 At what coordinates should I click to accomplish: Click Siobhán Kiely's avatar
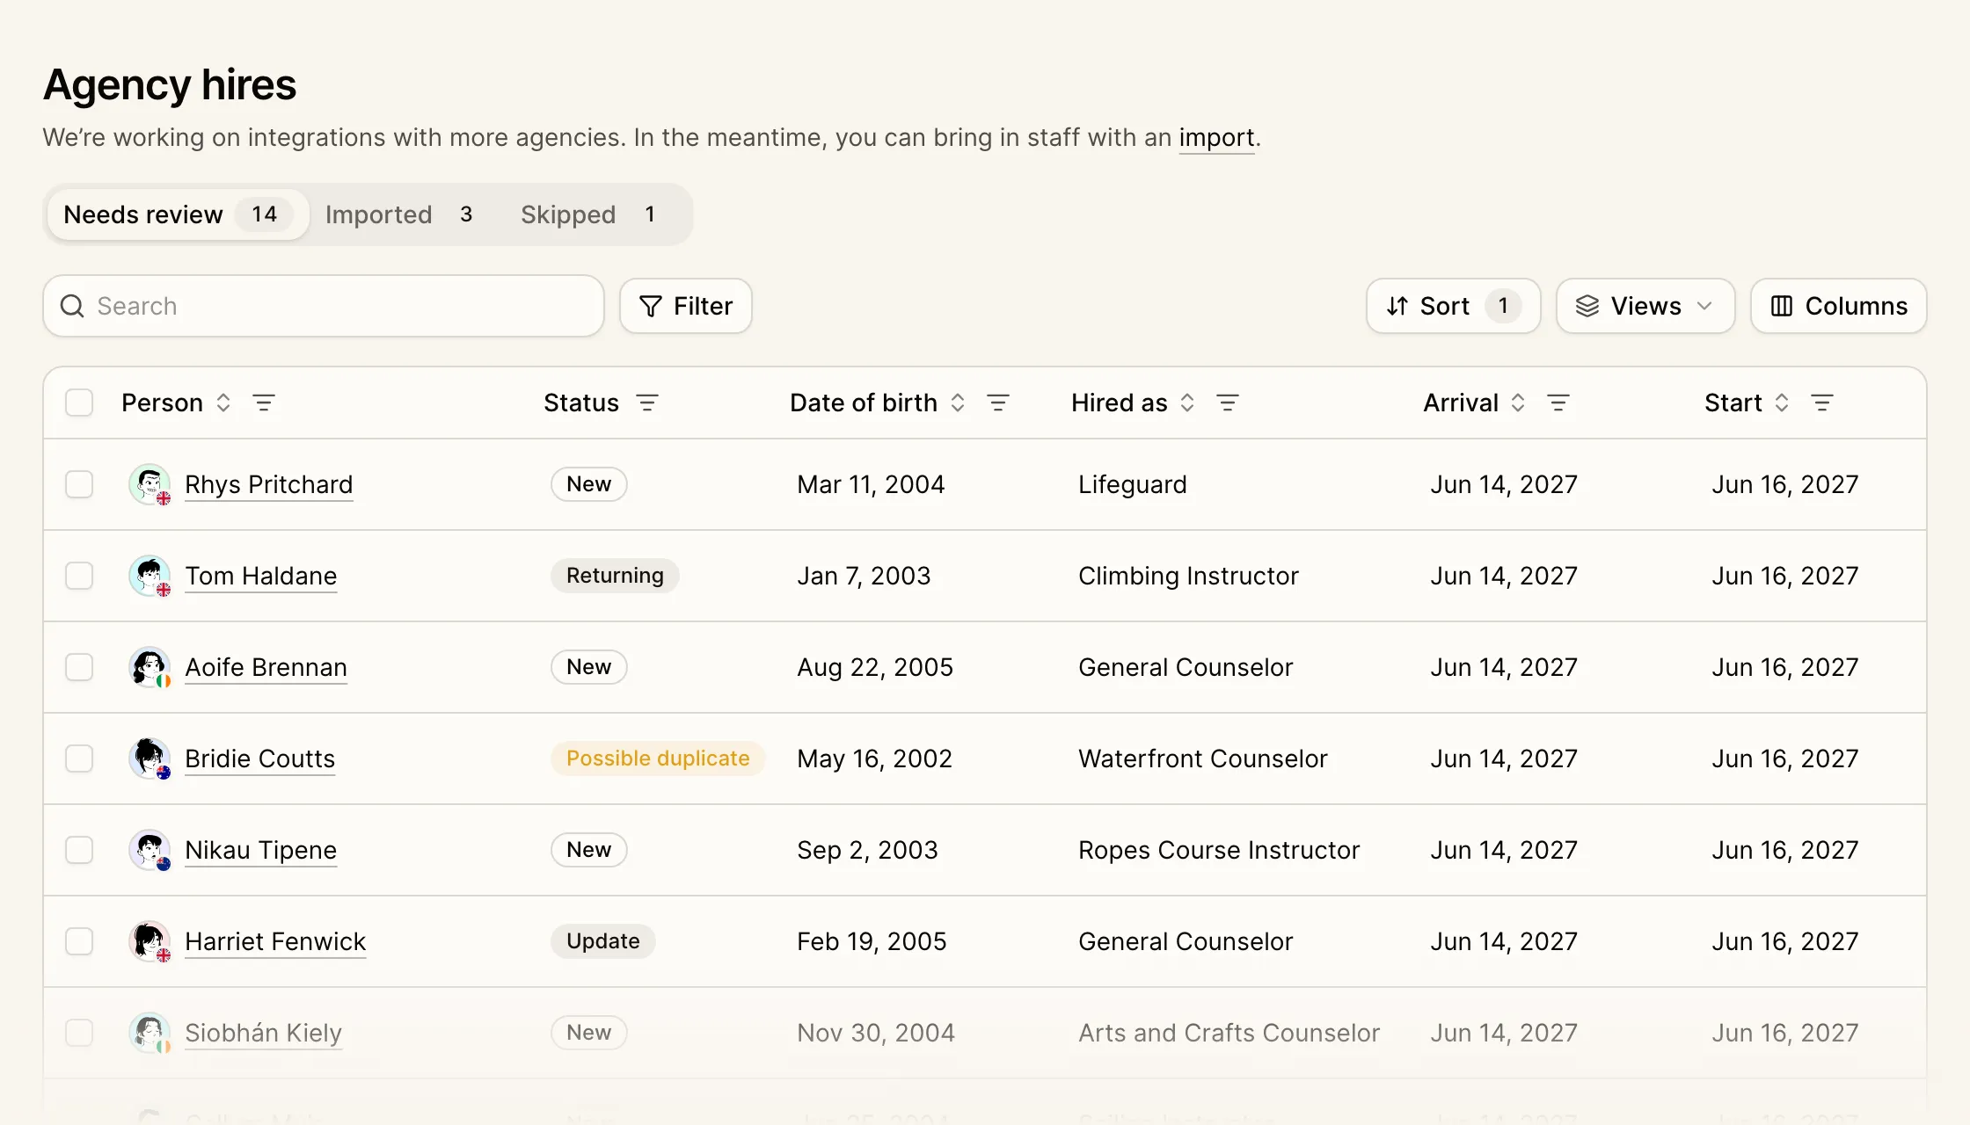[150, 1033]
